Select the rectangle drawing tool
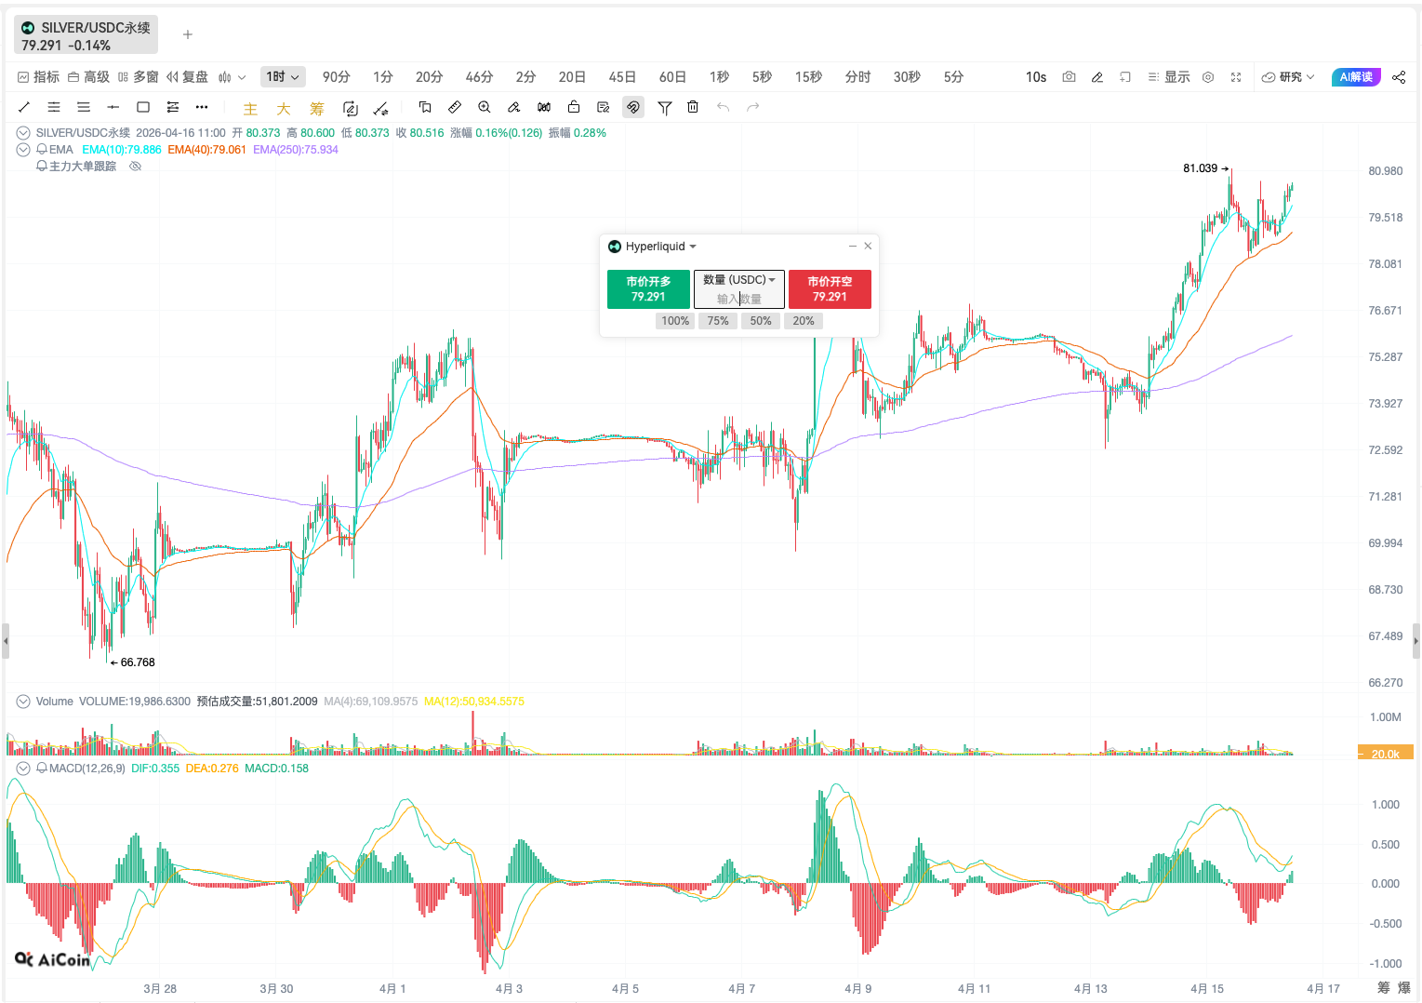Image resolution: width=1422 pixels, height=1003 pixels. click(x=143, y=107)
